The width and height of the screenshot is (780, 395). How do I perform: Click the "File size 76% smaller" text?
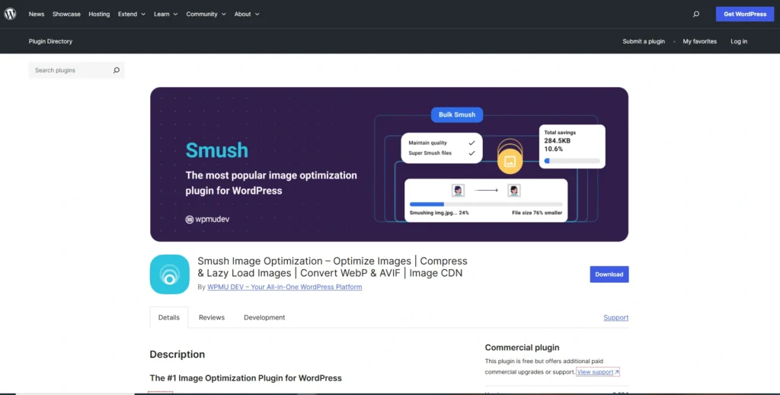point(537,213)
